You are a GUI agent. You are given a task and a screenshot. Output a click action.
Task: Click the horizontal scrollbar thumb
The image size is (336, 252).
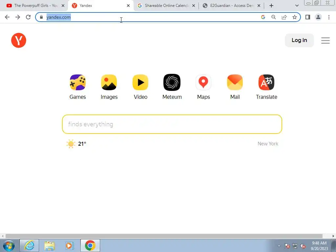tap(164, 236)
